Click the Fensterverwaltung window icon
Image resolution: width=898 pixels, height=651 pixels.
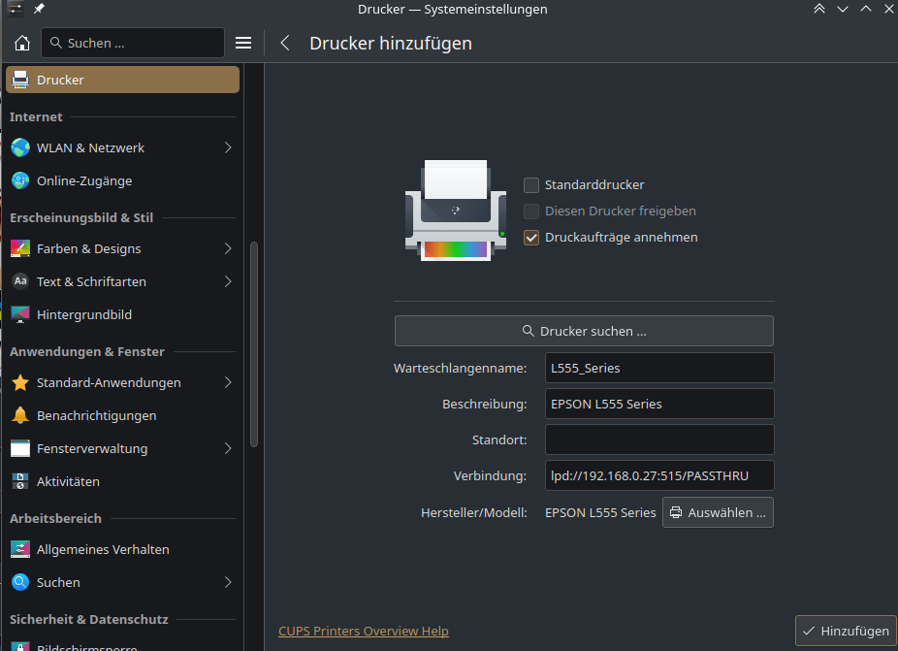[20, 448]
